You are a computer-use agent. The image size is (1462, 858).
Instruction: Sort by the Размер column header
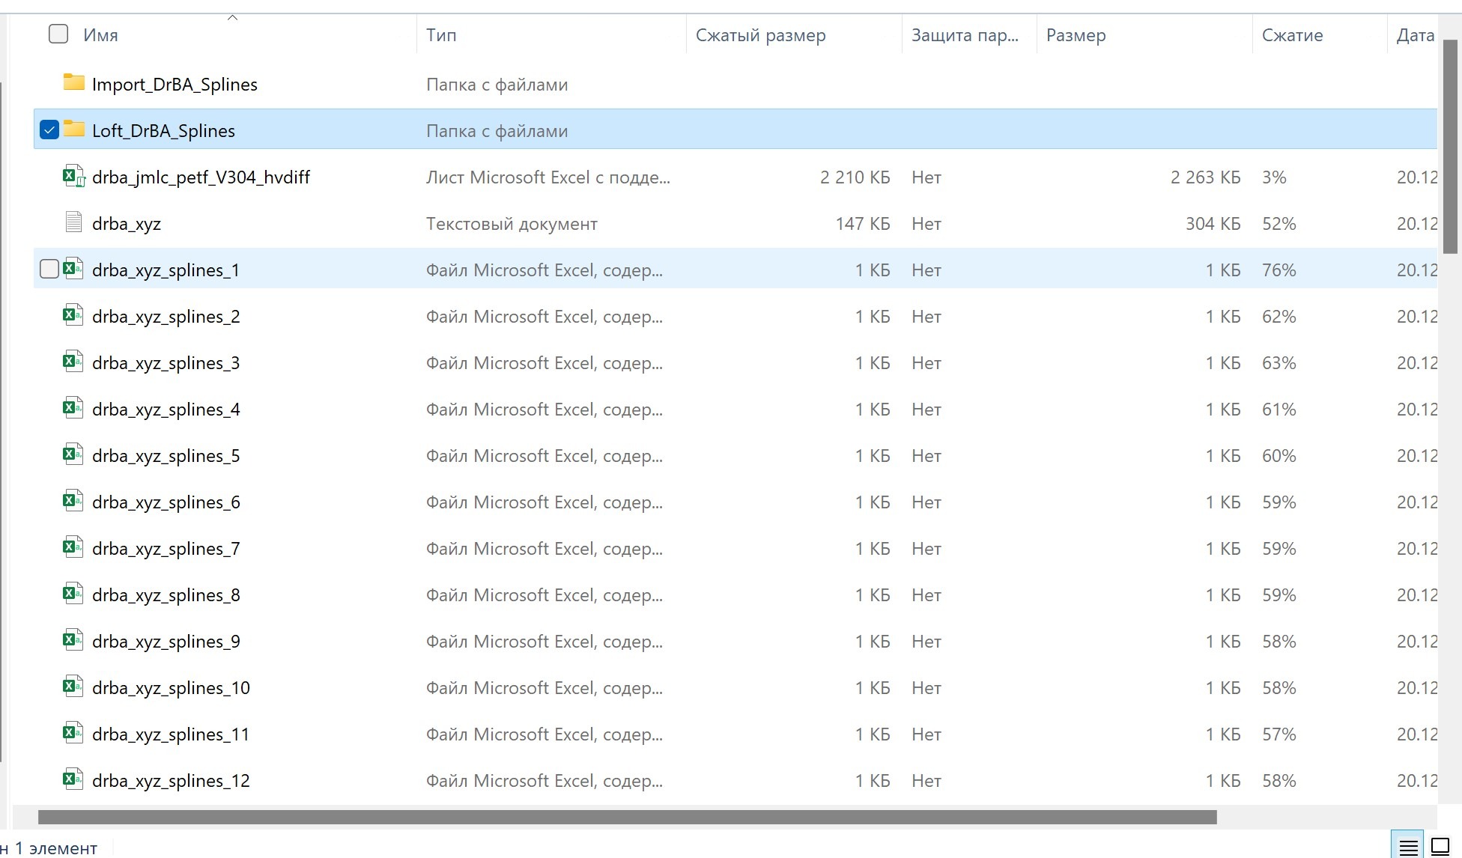tap(1076, 35)
